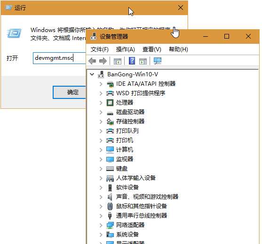Open the blue question mark Help icon
Screen dimensions: 262x244
(132, 61)
